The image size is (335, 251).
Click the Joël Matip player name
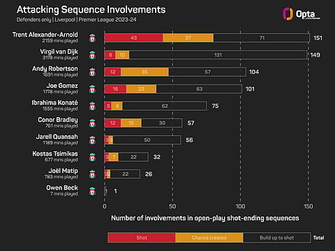tap(64, 171)
